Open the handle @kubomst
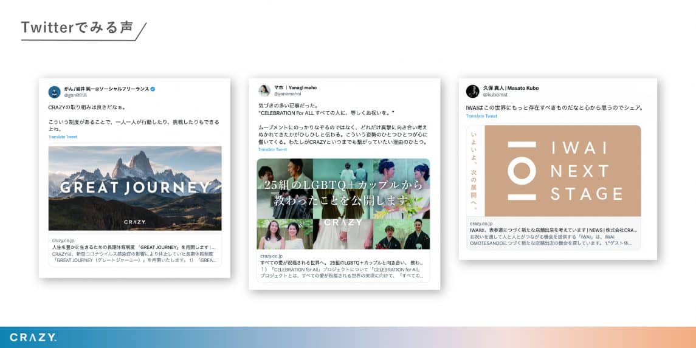 (x=495, y=95)
